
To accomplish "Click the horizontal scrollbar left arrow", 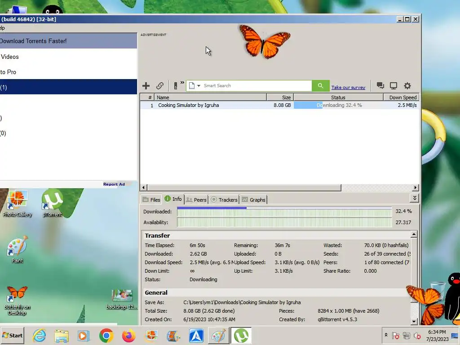I will [x=143, y=187].
